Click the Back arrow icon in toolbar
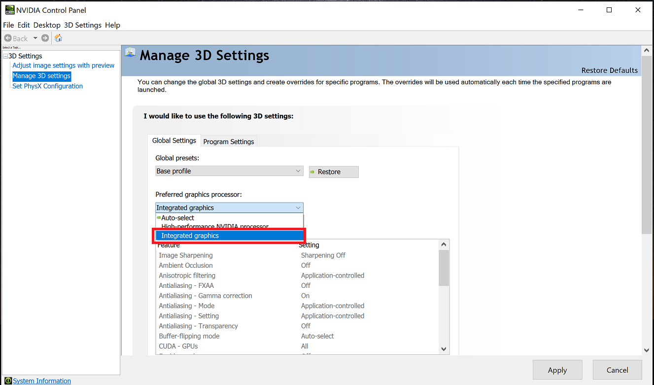 click(x=8, y=38)
